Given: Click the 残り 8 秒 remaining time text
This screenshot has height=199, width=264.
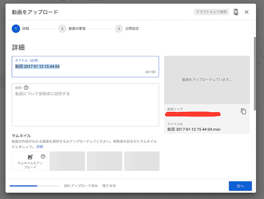Looking at the screenshot, I should click(x=109, y=186).
